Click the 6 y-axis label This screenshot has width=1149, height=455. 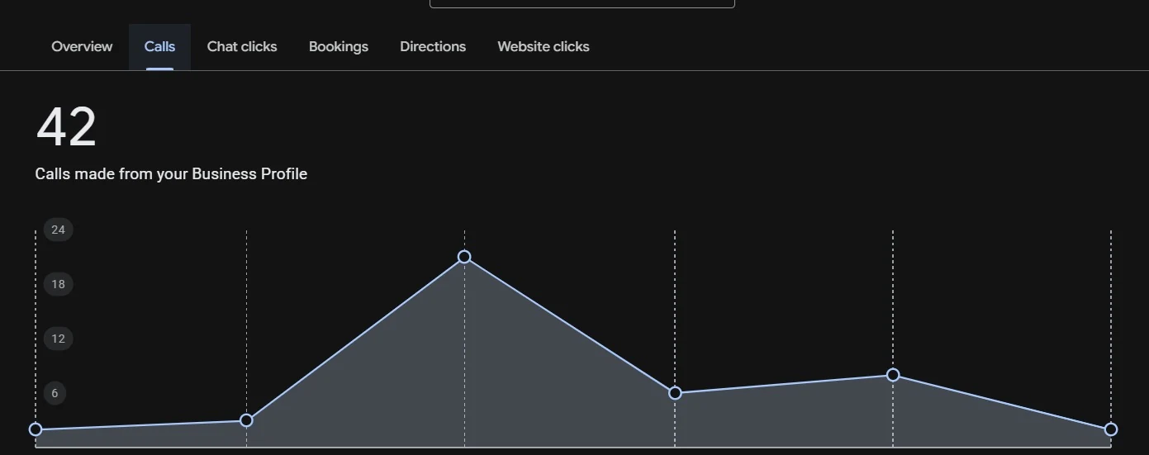(x=55, y=393)
